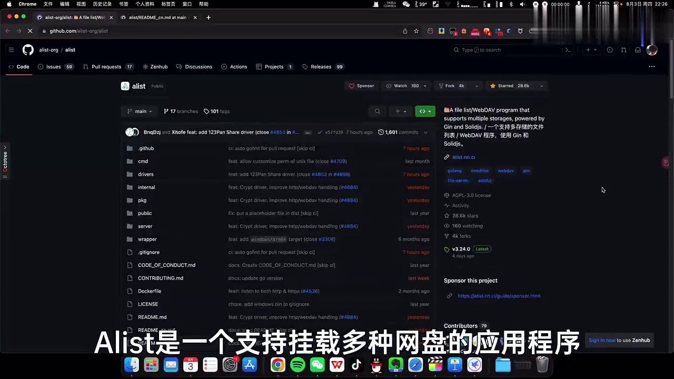Click the three-dots repository overflow menu

click(652, 67)
